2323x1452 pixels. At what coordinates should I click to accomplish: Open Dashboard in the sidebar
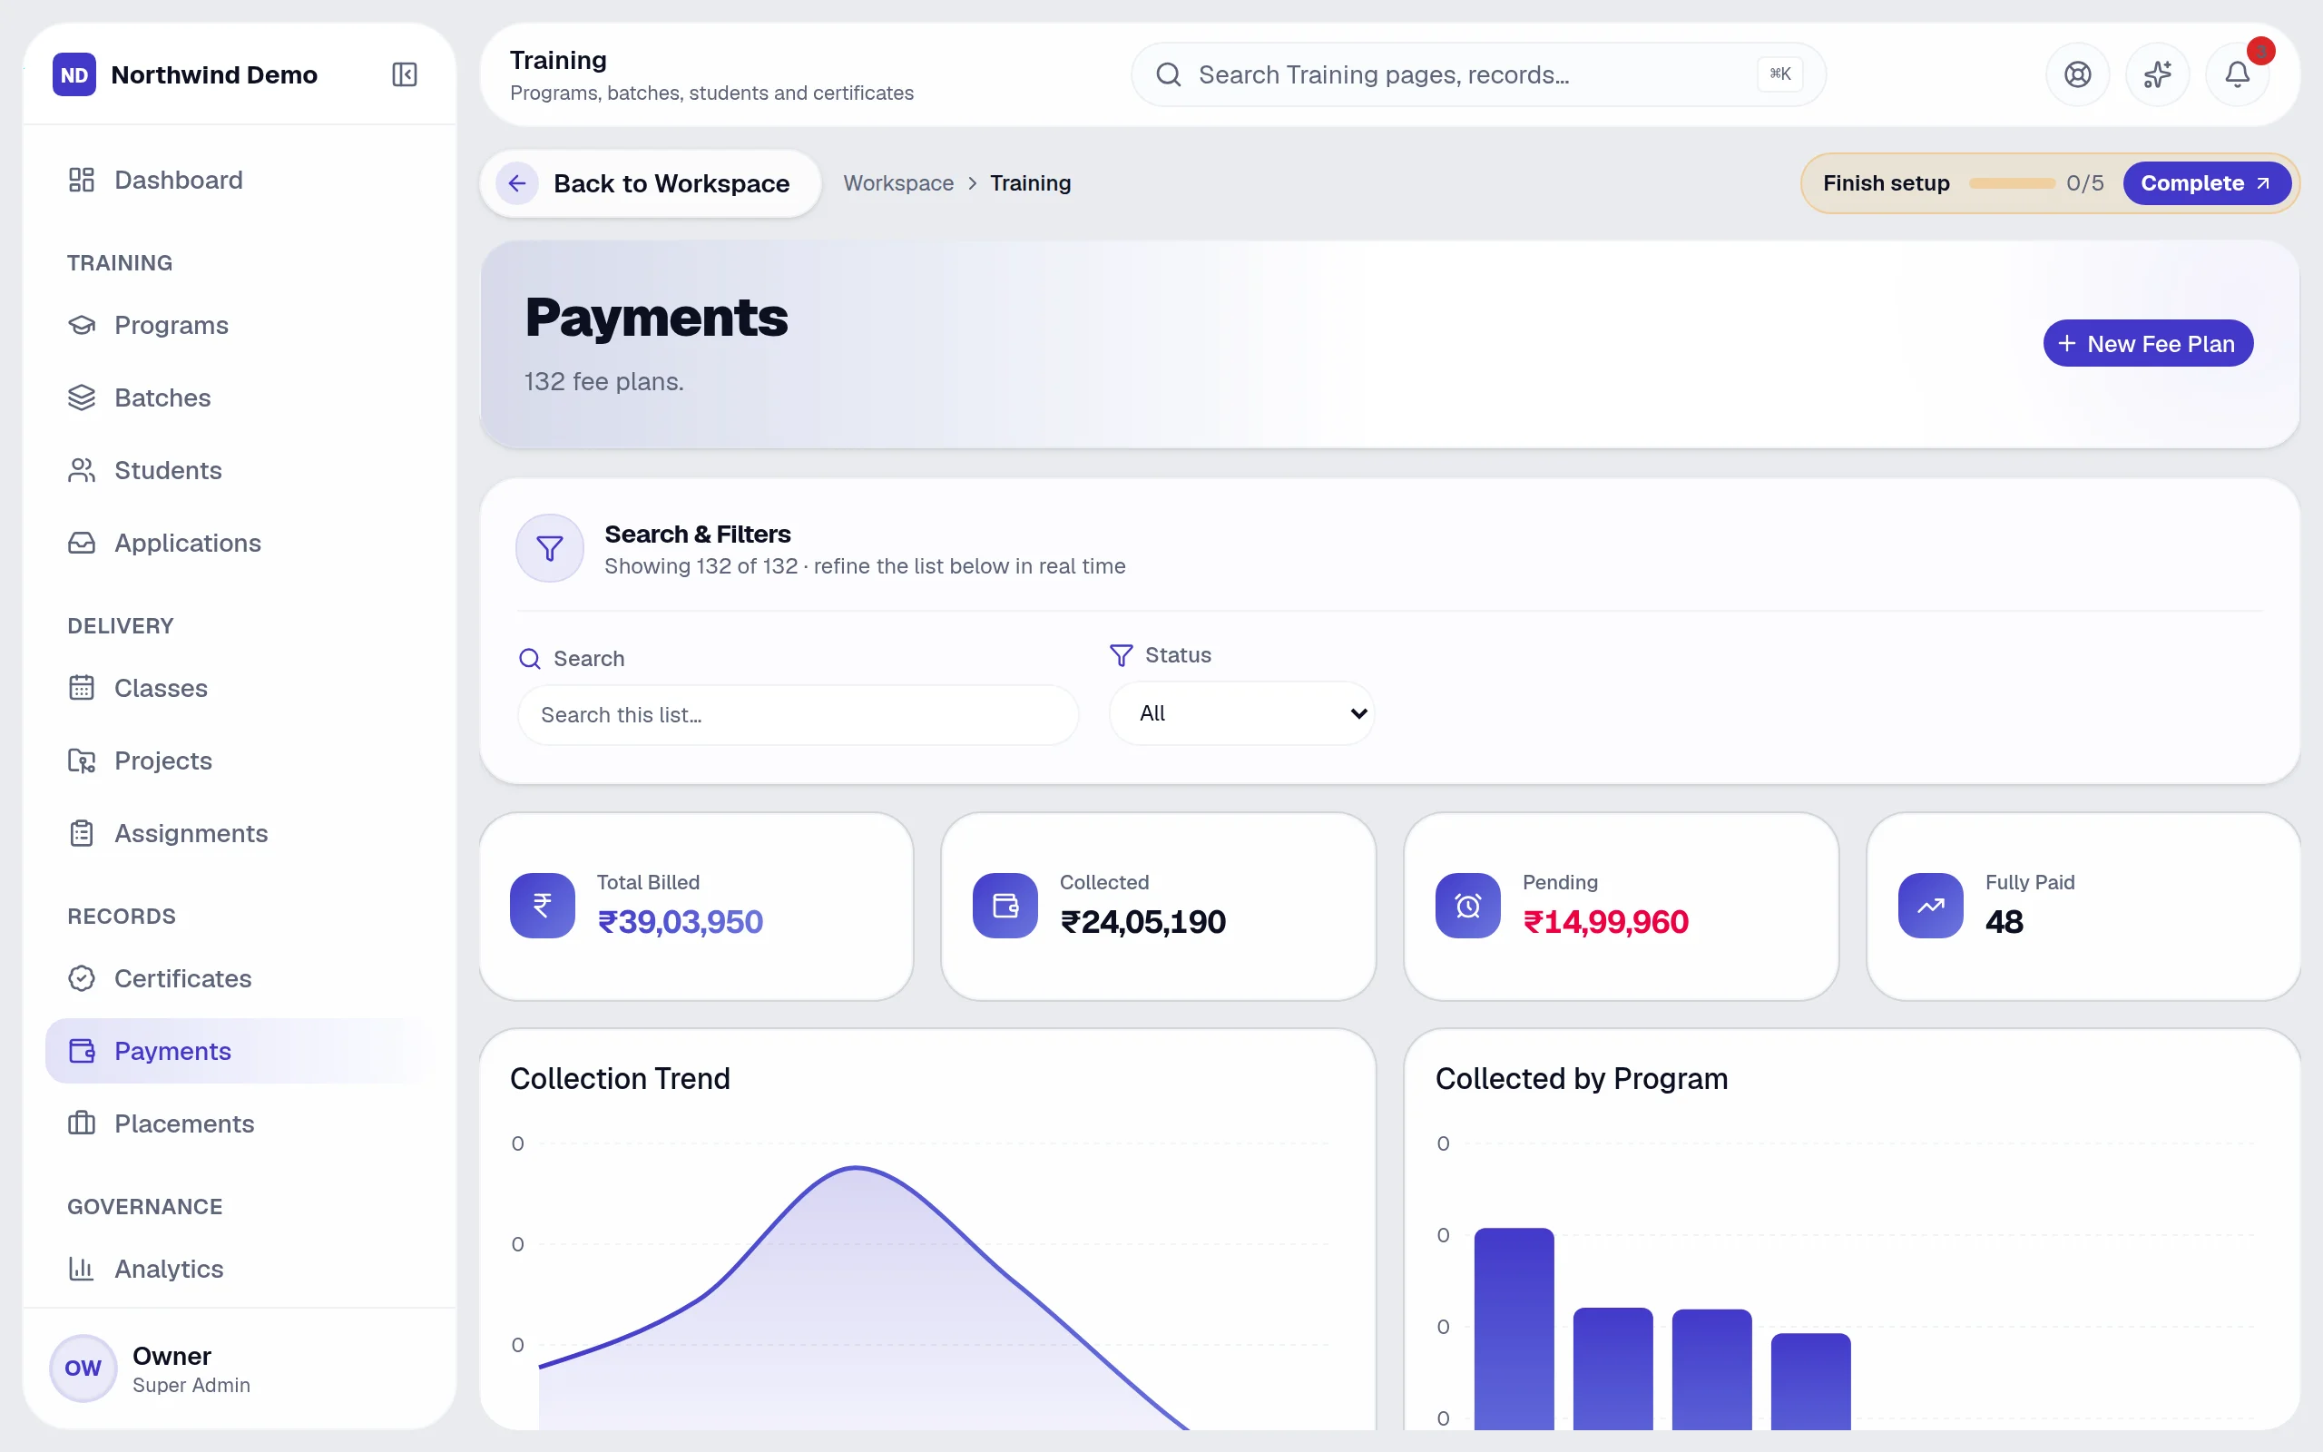pyautogui.click(x=239, y=180)
